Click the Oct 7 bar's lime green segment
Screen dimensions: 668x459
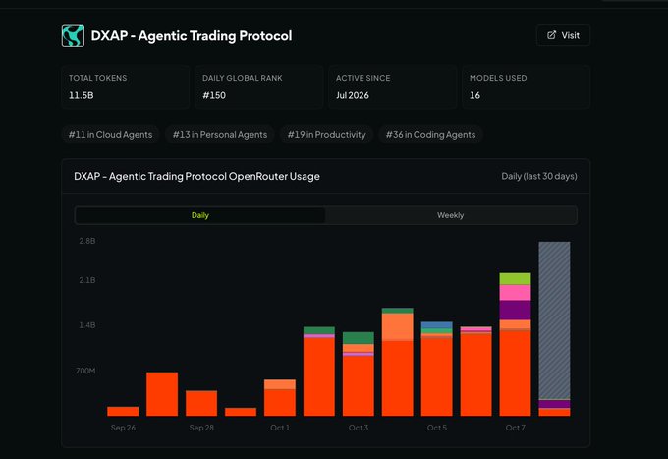point(515,279)
